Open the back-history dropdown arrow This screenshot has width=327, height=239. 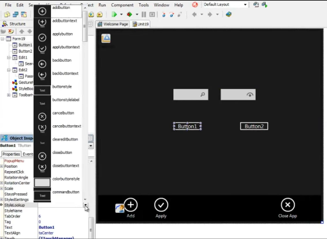pos(201,15)
